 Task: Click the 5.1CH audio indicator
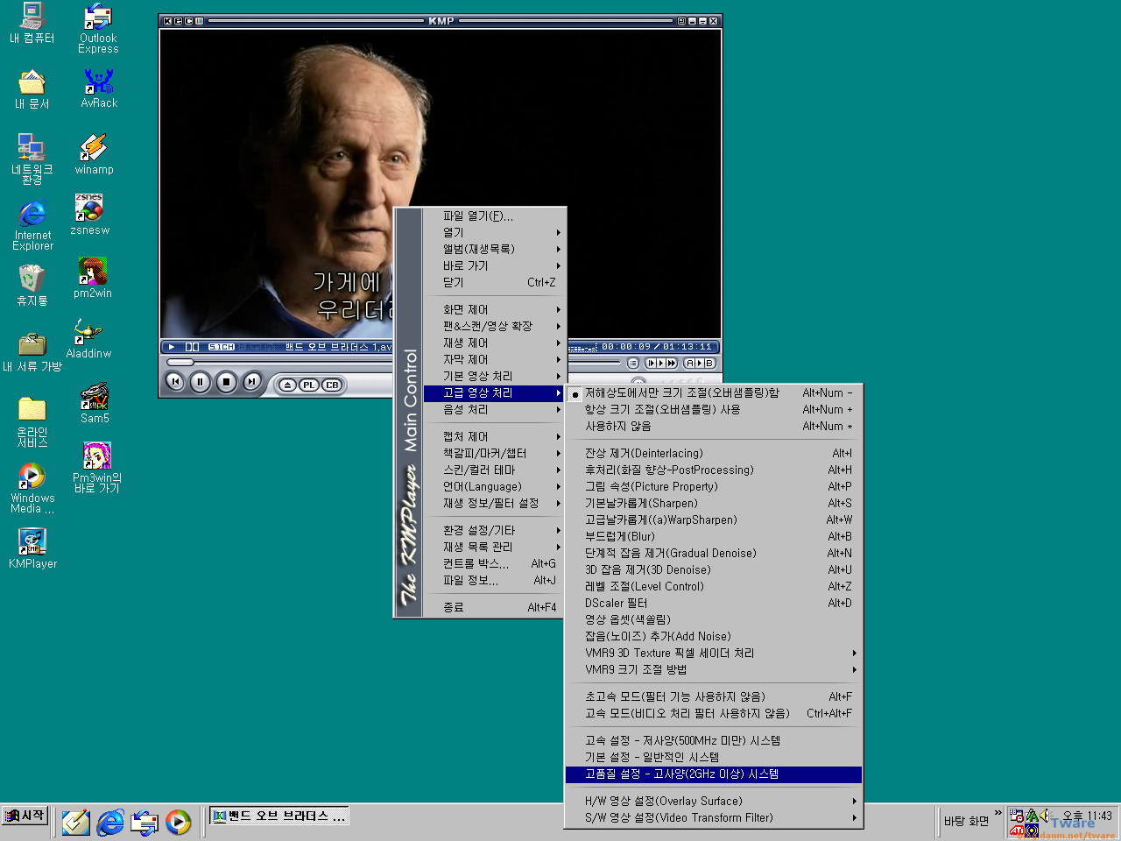tap(222, 347)
